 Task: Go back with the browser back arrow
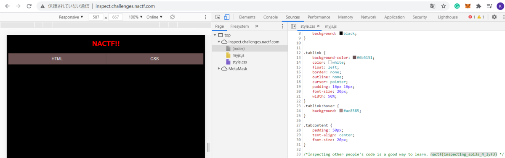click(x=7, y=6)
